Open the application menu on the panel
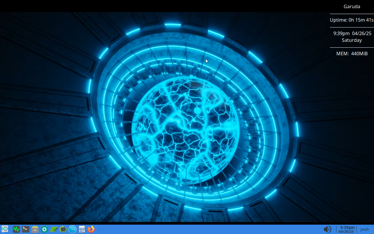This screenshot has width=374, height=234. coord(5,229)
